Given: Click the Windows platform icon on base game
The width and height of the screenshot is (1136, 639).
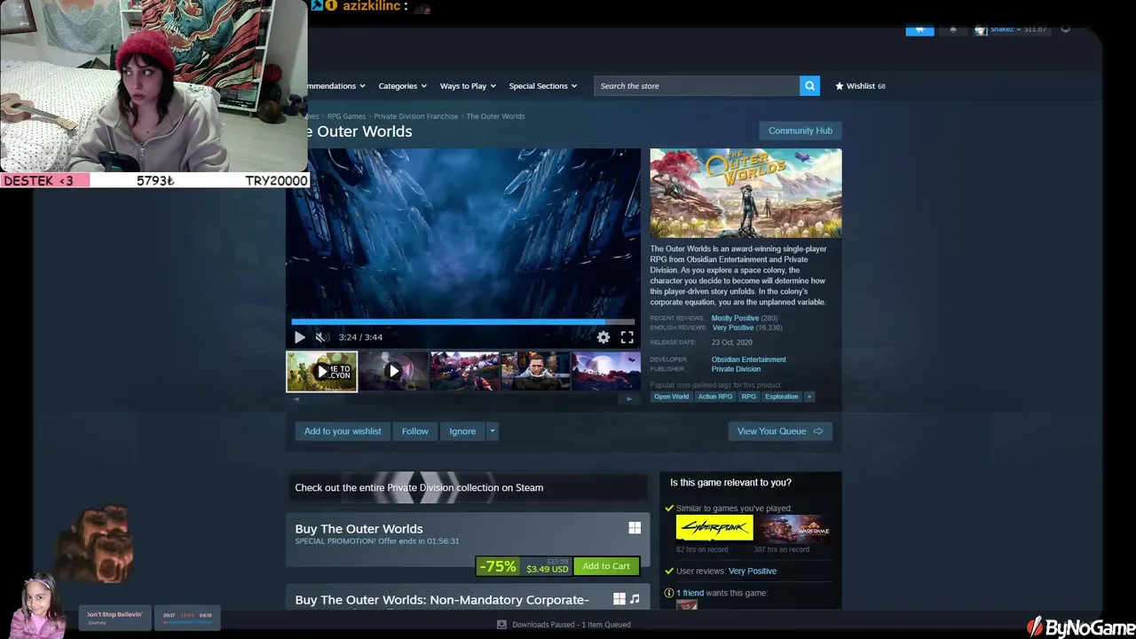Looking at the screenshot, I should [x=635, y=528].
